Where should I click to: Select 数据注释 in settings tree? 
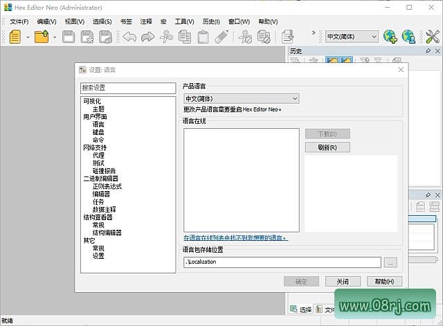[x=105, y=209]
